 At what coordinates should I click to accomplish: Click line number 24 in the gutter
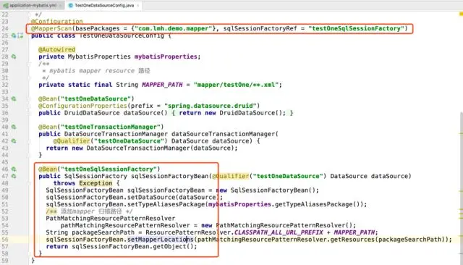[x=5, y=28]
